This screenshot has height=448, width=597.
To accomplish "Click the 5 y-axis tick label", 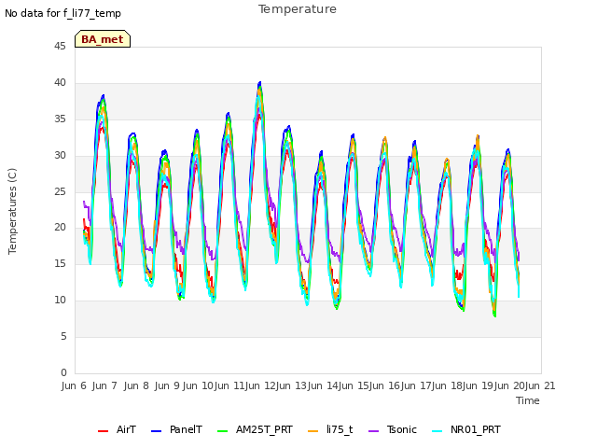I will tap(63, 336).
